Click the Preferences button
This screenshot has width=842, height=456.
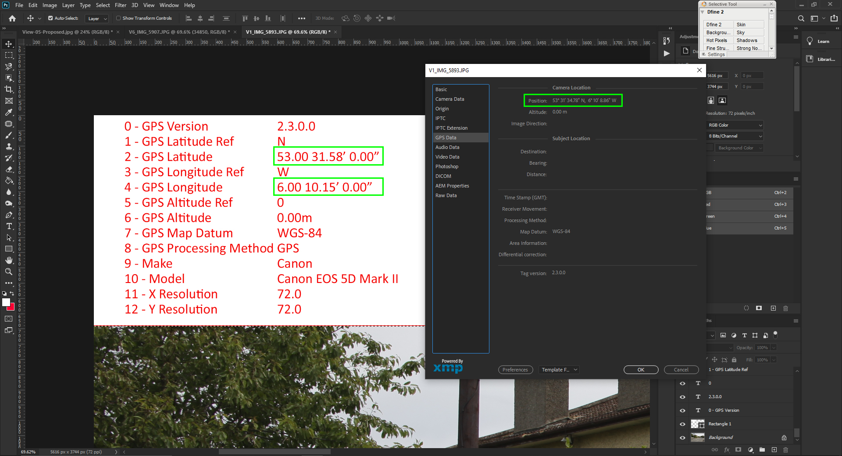click(515, 370)
